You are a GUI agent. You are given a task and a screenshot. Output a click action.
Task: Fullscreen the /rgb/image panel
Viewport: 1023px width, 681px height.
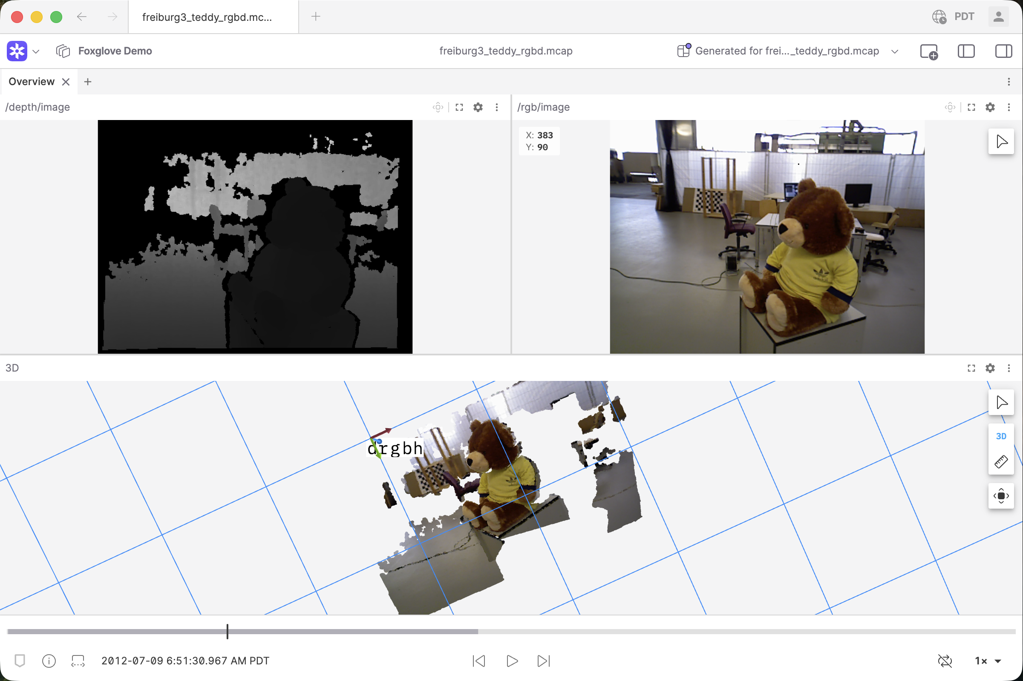tap(971, 107)
